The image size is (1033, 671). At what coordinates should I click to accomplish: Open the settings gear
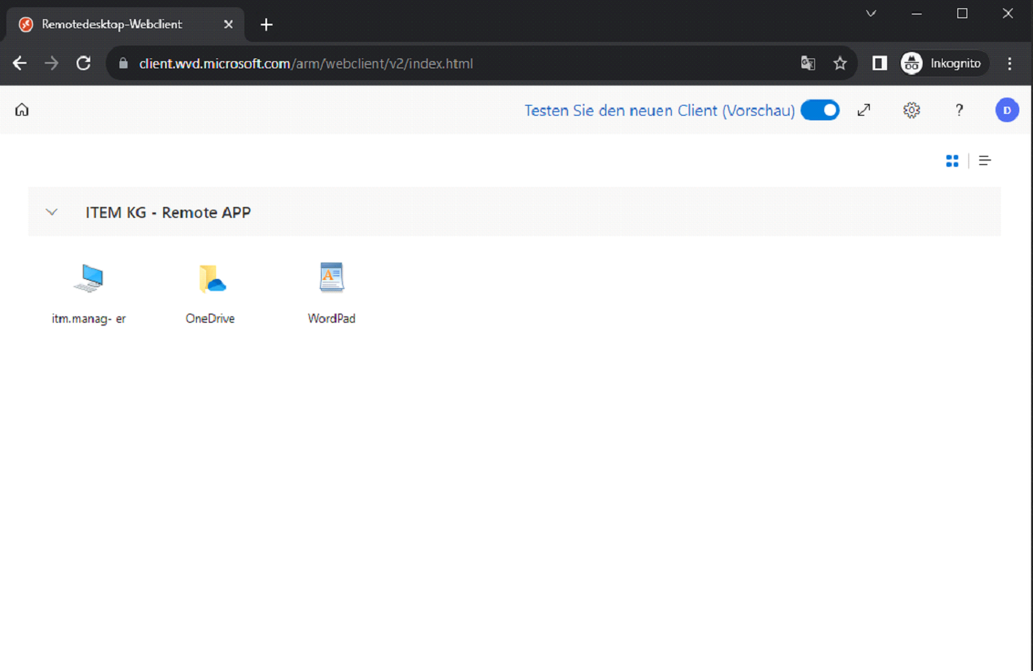point(911,110)
